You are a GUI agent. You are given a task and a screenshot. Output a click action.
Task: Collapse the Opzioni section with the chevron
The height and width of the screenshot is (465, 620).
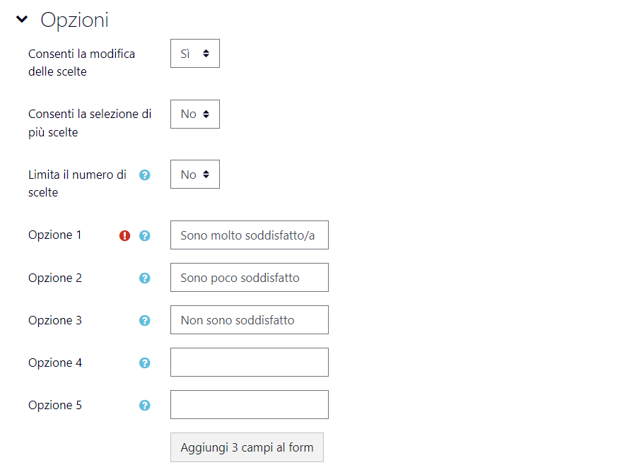coord(22,19)
